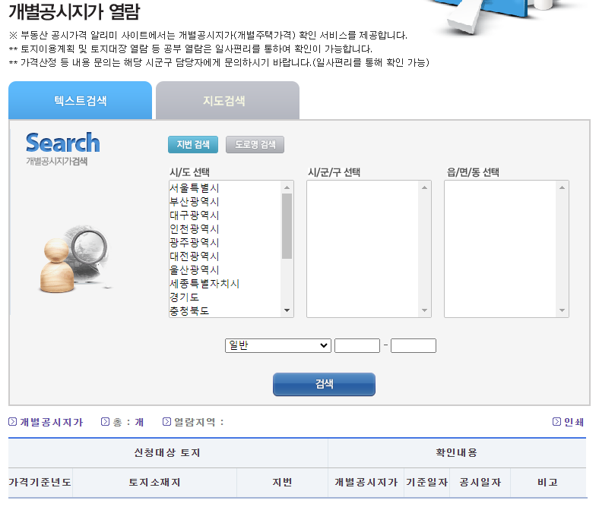Click the 시/도 list scrollbar thumb
This screenshot has height=513, width=599.
[x=287, y=226]
